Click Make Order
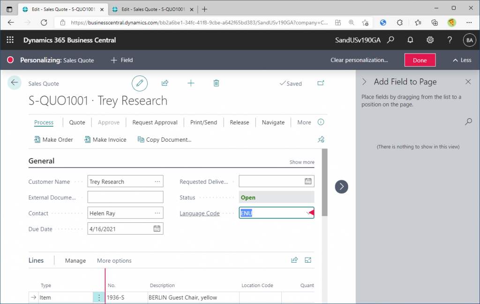 [53, 139]
